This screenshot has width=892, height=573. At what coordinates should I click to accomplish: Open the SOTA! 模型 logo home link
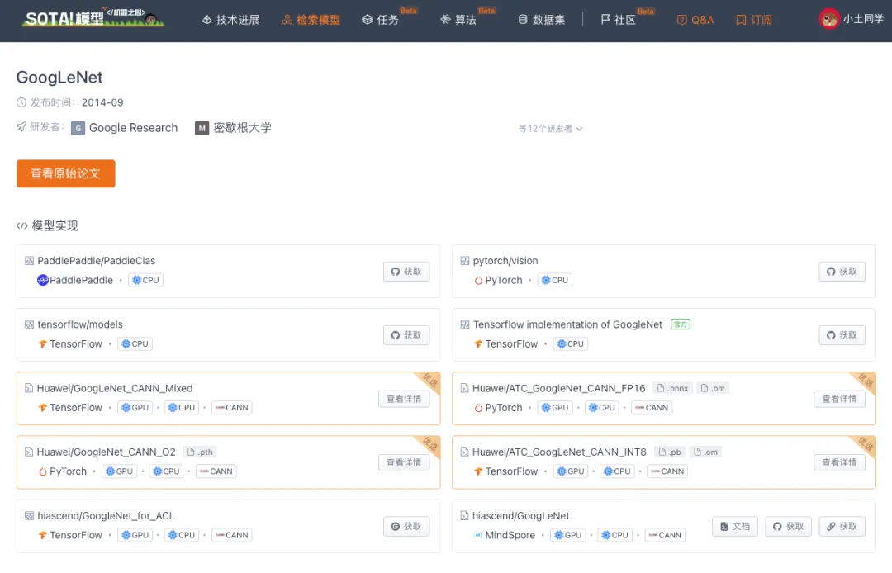tap(93, 17)
